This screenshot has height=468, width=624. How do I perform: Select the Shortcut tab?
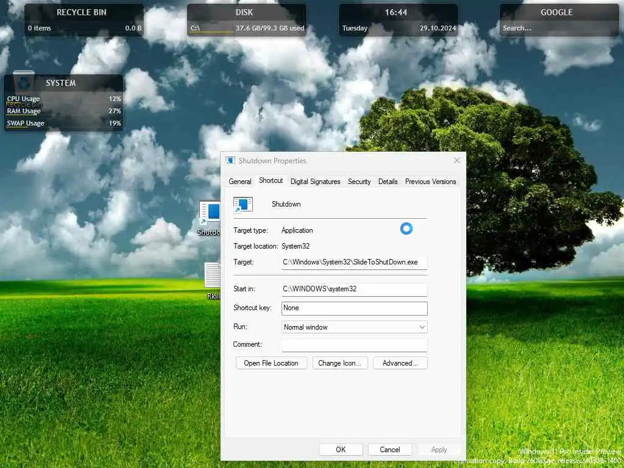point(271,180)
